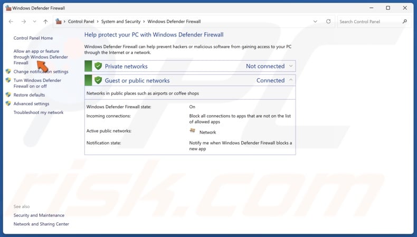The image size is (417, 237).
Task: Open the chevron after Control Panel breadcrumb
Action: pos(98,22)
